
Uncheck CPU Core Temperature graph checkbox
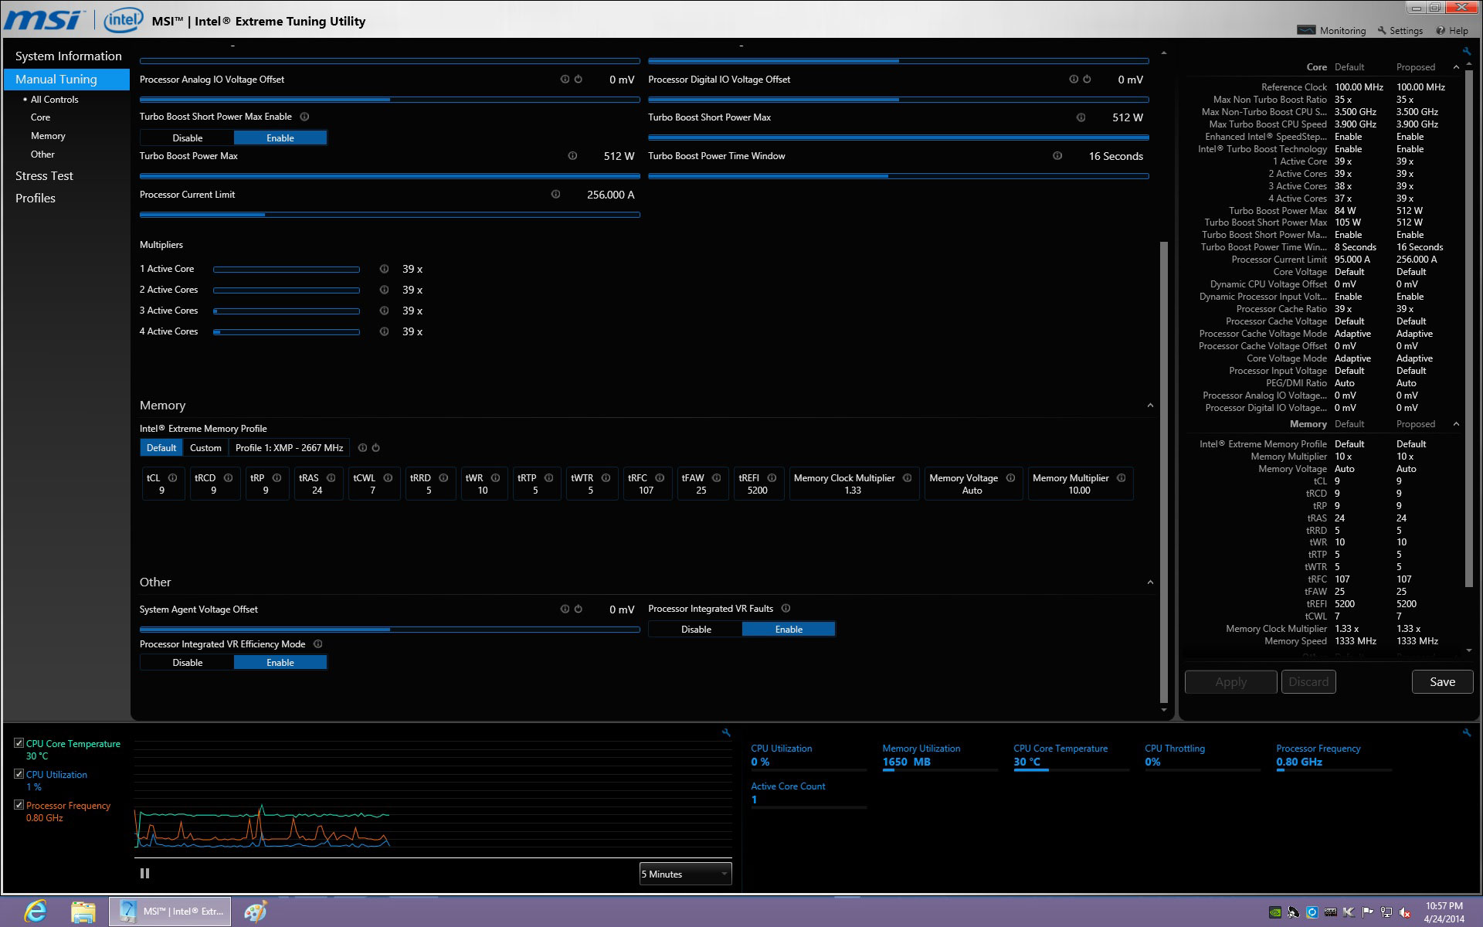[x=19, y=743]
